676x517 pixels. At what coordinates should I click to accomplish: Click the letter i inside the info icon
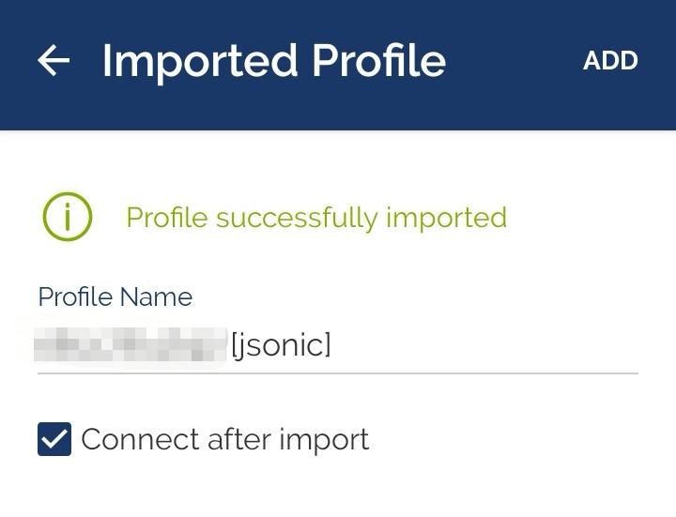point(68,217)
